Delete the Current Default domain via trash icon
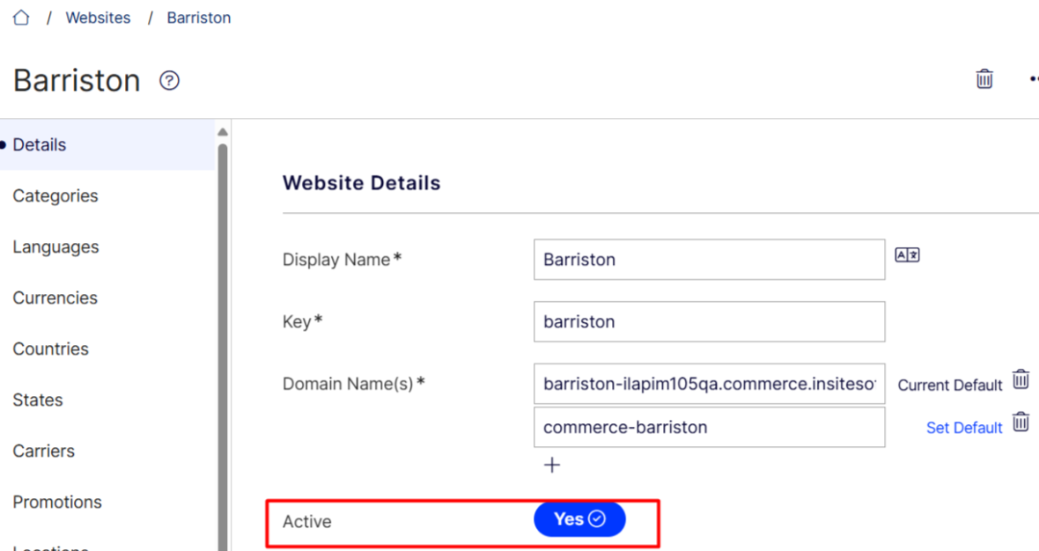The image size is (1039, 551). point(1021,378)
